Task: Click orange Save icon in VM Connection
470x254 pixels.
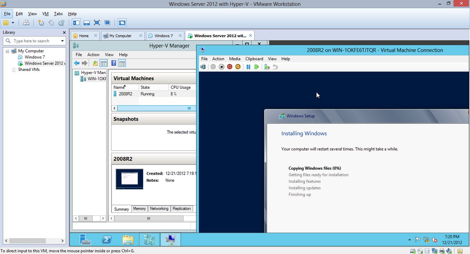Action: pos(238,67)
